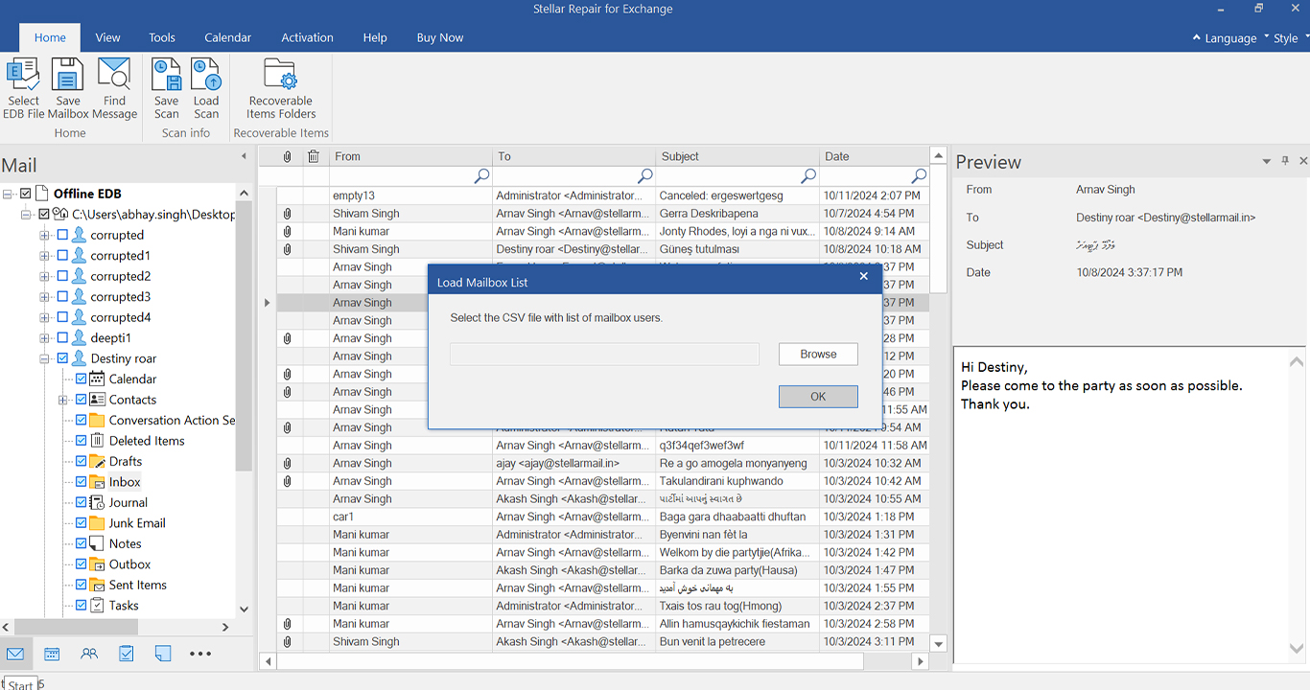This screenshot has width=1310, height=690.
Task: Open the Buy Now ribbon tab
Action: pyautogui.click(x=439, y=37)
